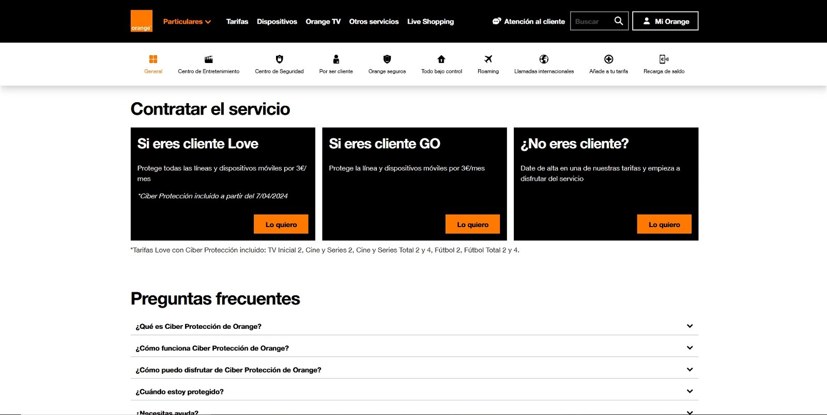Click the Preguntas frecuentes heading

(216, 299)
